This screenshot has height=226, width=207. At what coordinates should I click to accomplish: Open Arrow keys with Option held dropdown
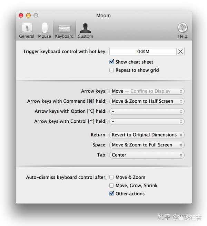[x=147, y=111]
